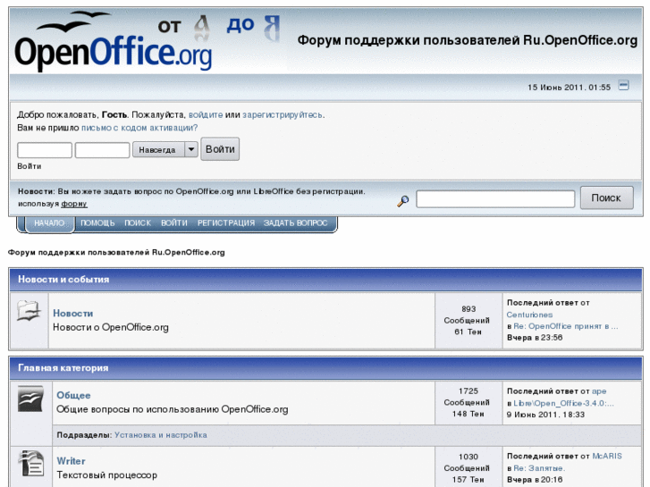Click the OpenOffice.org logo
Image resolution: width=650 pixels, height=487 pixels.
click(113, 41)
